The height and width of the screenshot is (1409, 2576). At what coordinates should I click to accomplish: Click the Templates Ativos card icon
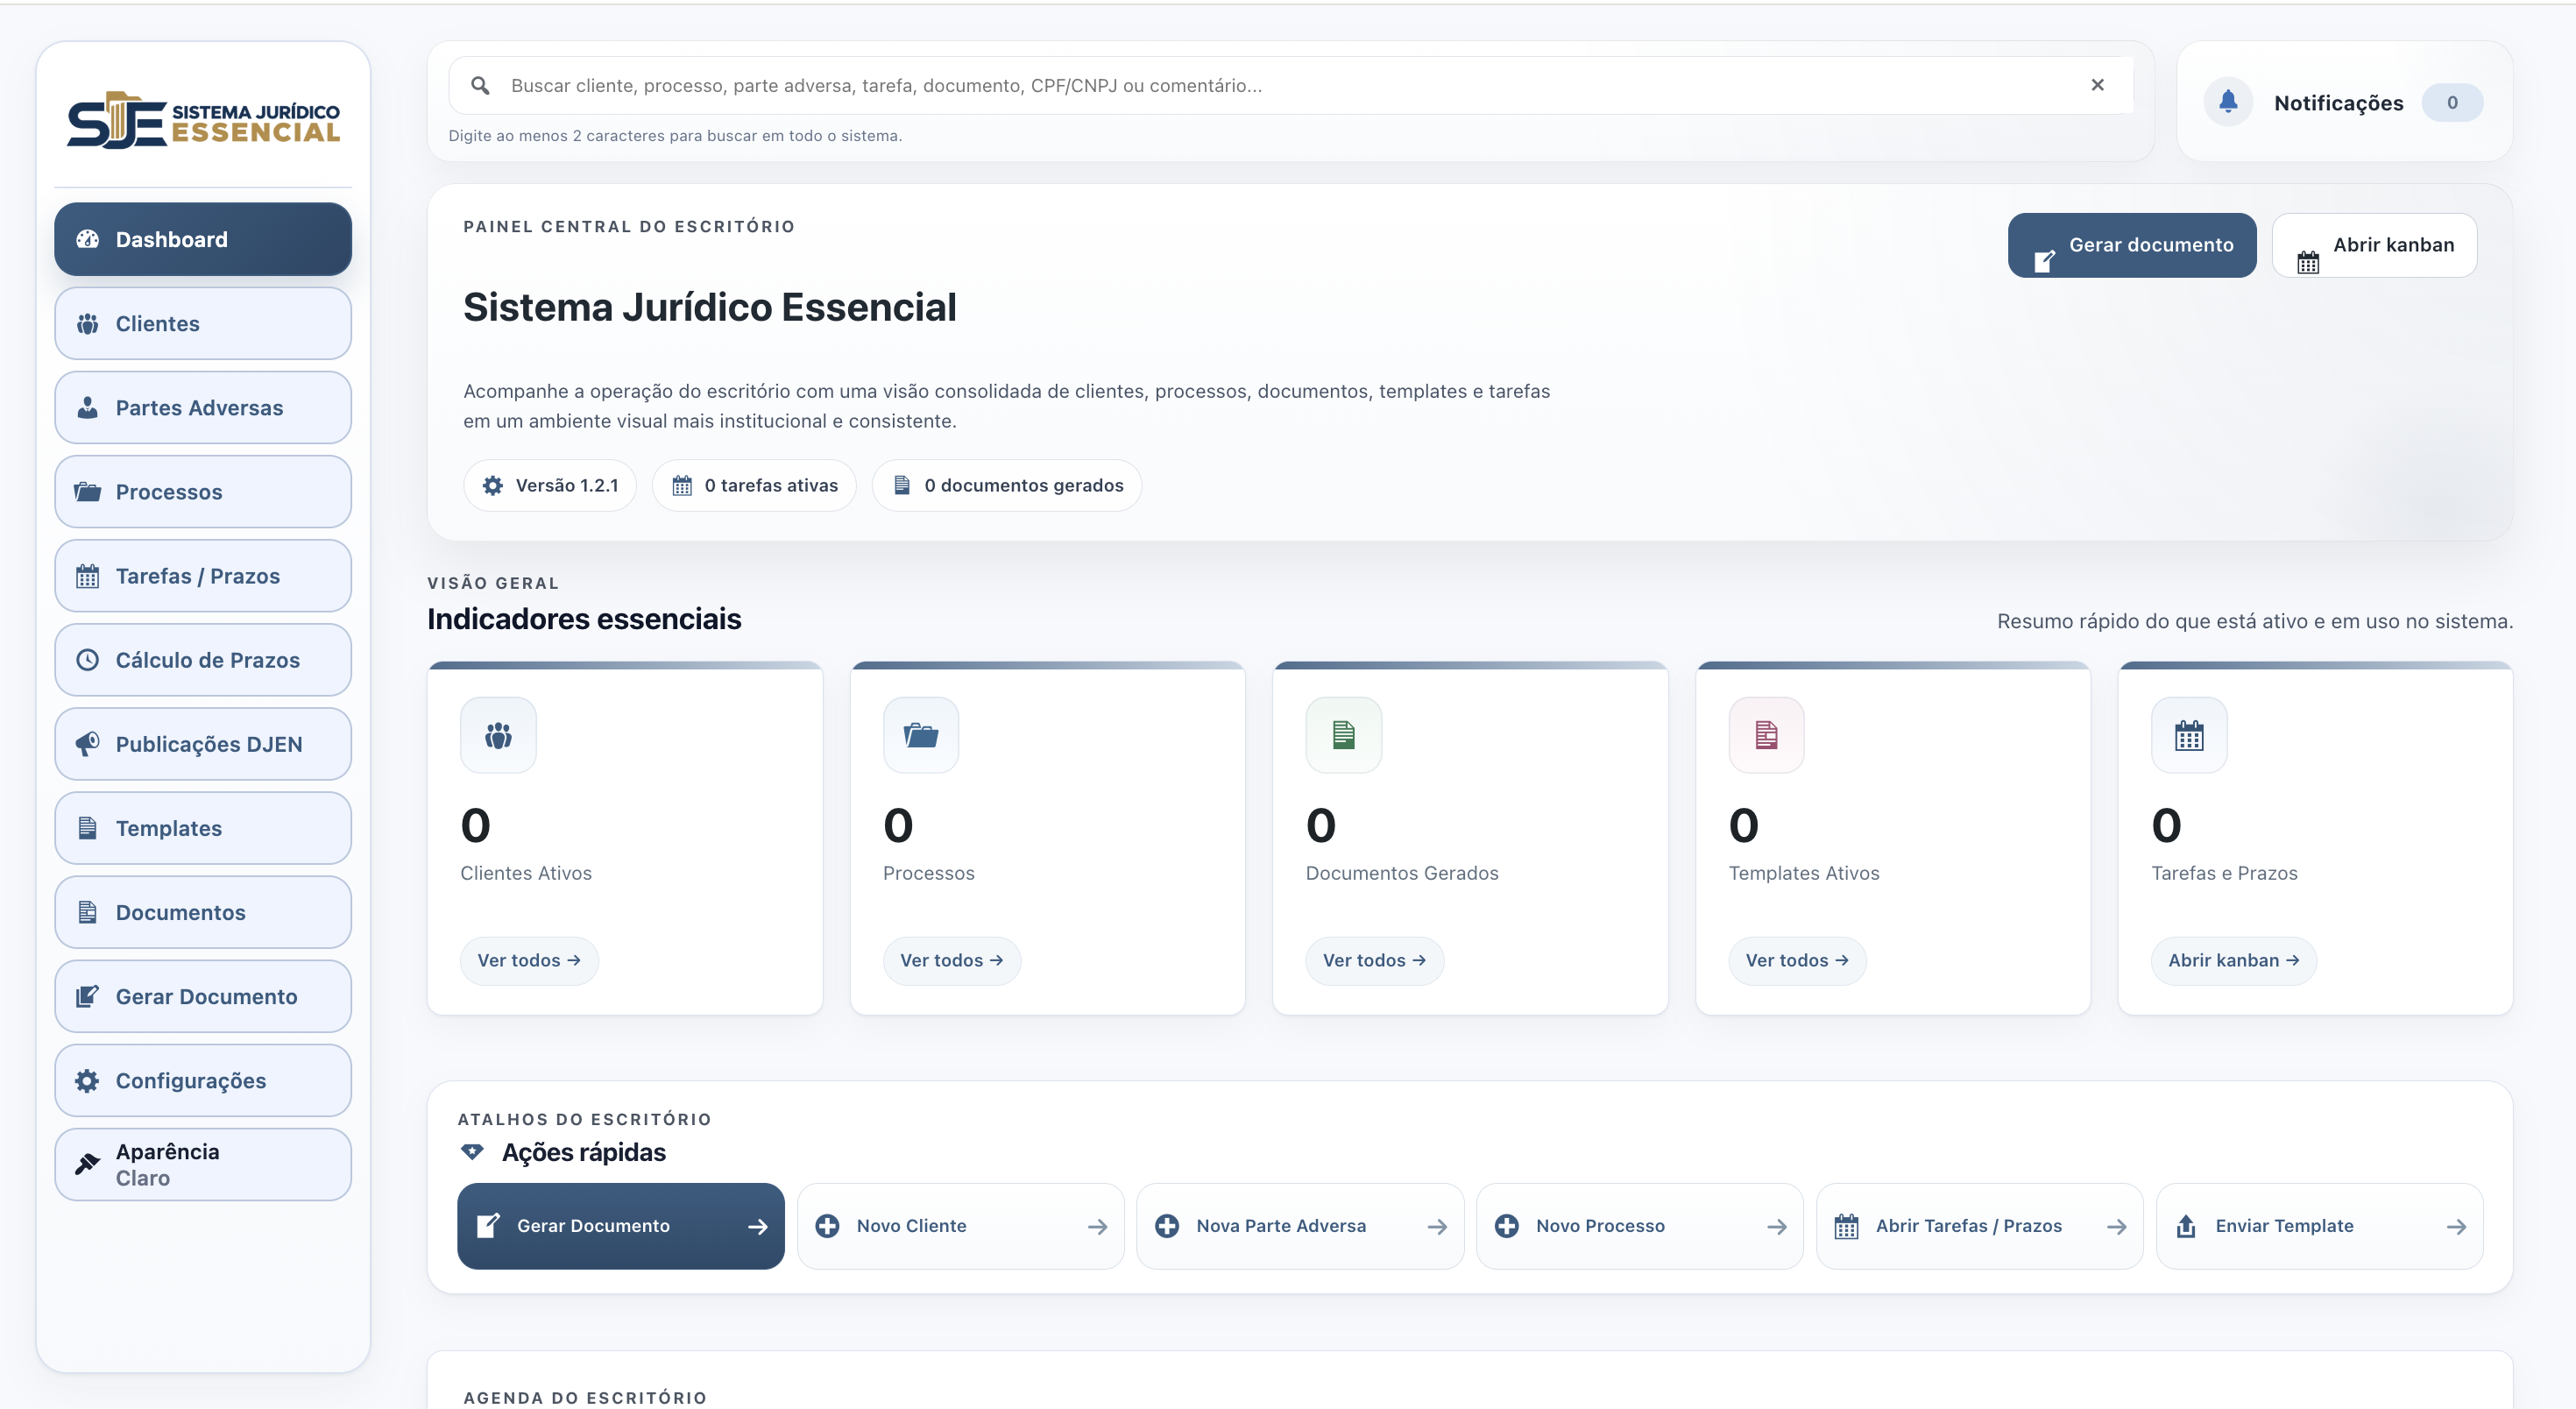[1767, 735]
